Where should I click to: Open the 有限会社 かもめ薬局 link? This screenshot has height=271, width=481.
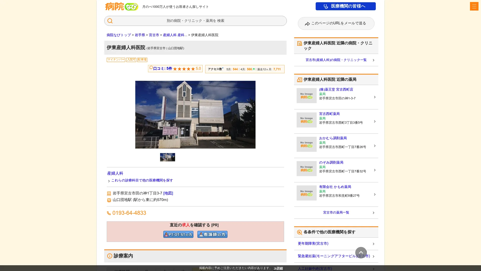[335, 187]
